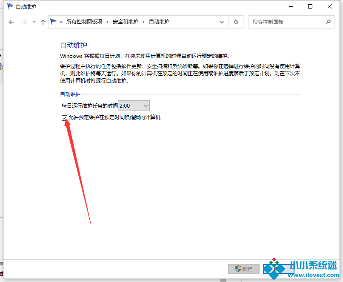The height and width of the screenshot is (282, 343).
Task: Open 所有控制面板项 breadcrumb
Action: (84, 22)
